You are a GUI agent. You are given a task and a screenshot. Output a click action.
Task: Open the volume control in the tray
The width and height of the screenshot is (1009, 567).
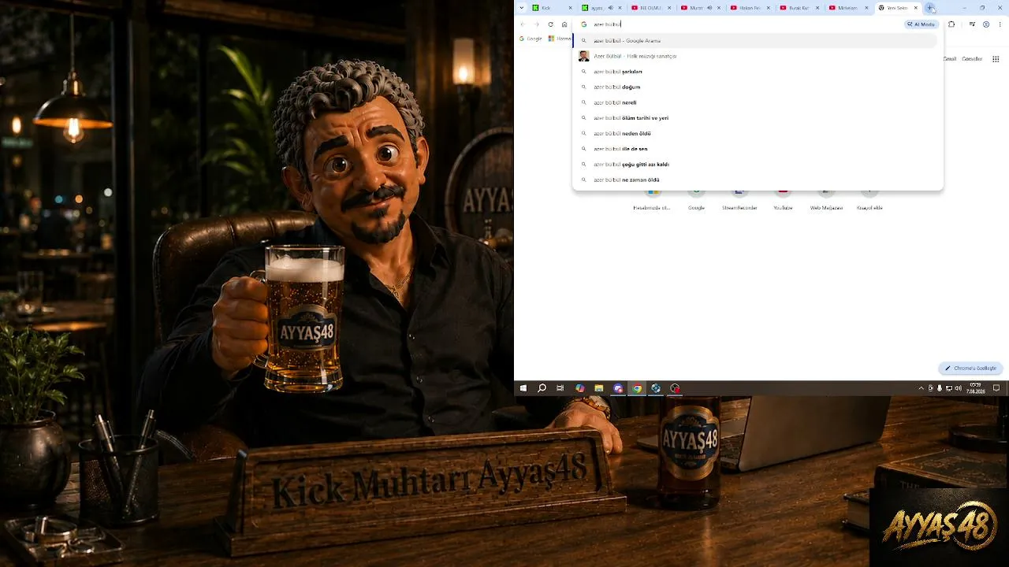[957, 388]
